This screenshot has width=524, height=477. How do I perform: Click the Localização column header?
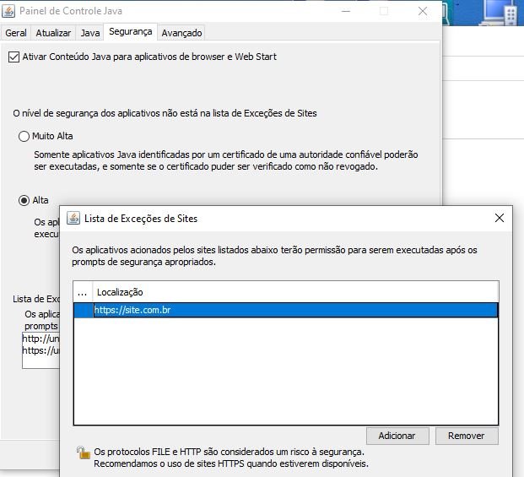point(295,292)
